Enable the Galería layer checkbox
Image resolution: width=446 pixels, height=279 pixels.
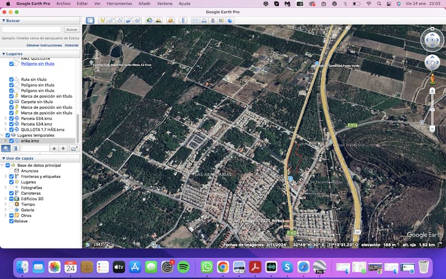point(11,210)
